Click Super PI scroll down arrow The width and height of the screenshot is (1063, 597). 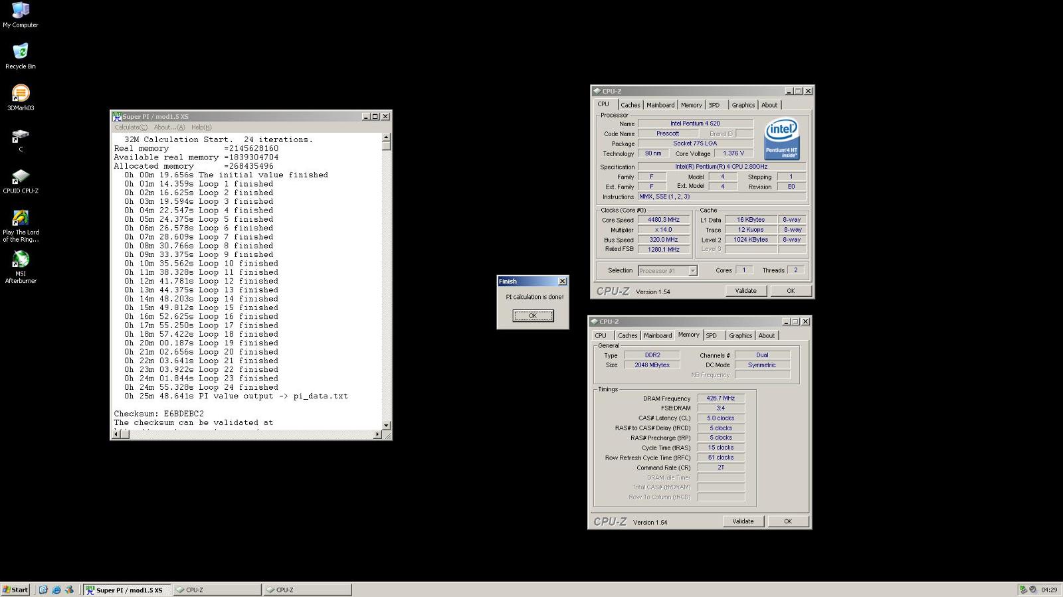387,425
